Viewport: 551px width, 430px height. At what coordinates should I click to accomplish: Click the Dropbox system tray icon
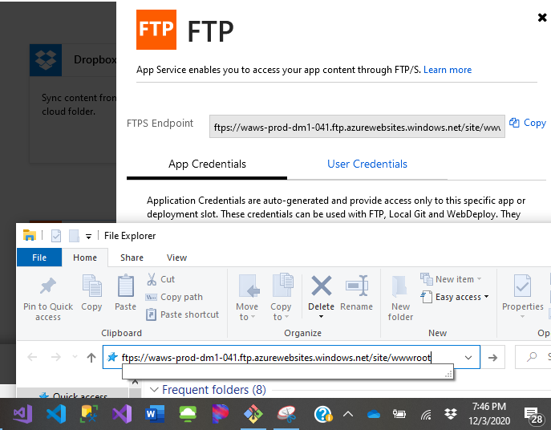(450, 414)
